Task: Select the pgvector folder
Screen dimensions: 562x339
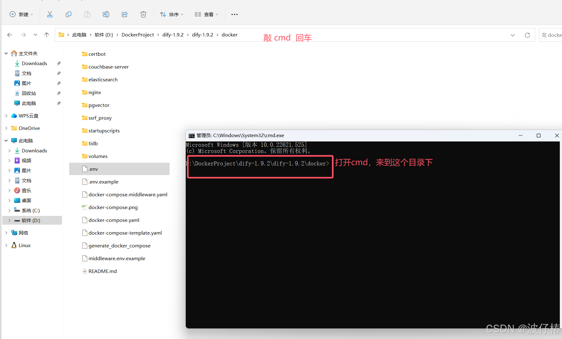Action: click(x=95, y=105)
